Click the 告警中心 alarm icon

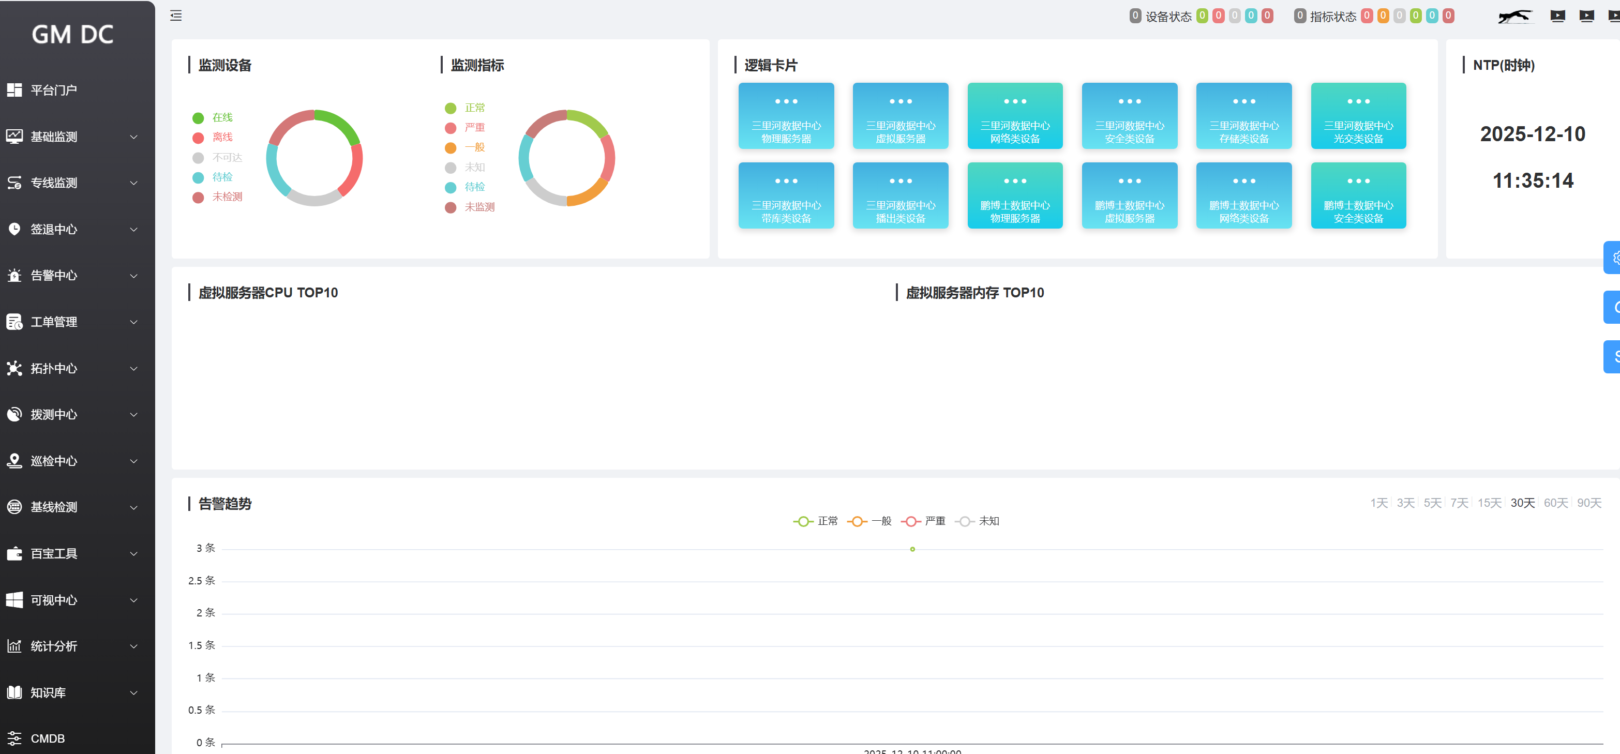14,276
